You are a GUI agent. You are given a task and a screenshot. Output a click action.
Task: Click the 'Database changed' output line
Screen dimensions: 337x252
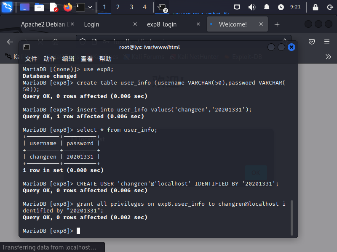[x=50, y=76]
